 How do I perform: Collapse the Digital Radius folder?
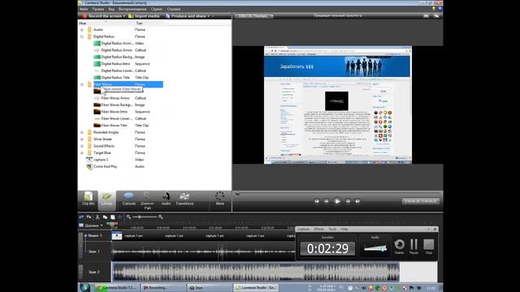coord(82,36)
